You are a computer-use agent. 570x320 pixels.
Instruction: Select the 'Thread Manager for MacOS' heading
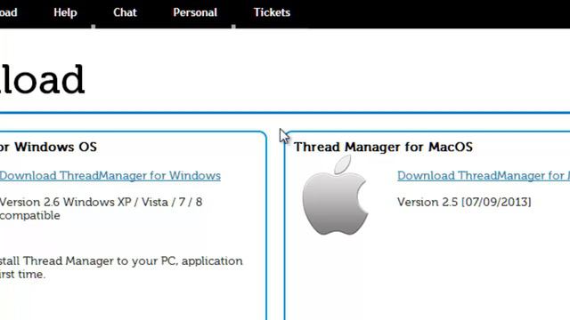click(383, 147)
